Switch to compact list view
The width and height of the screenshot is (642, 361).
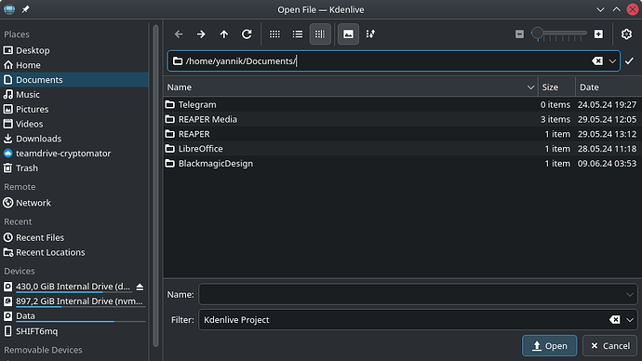pos(297,34)
